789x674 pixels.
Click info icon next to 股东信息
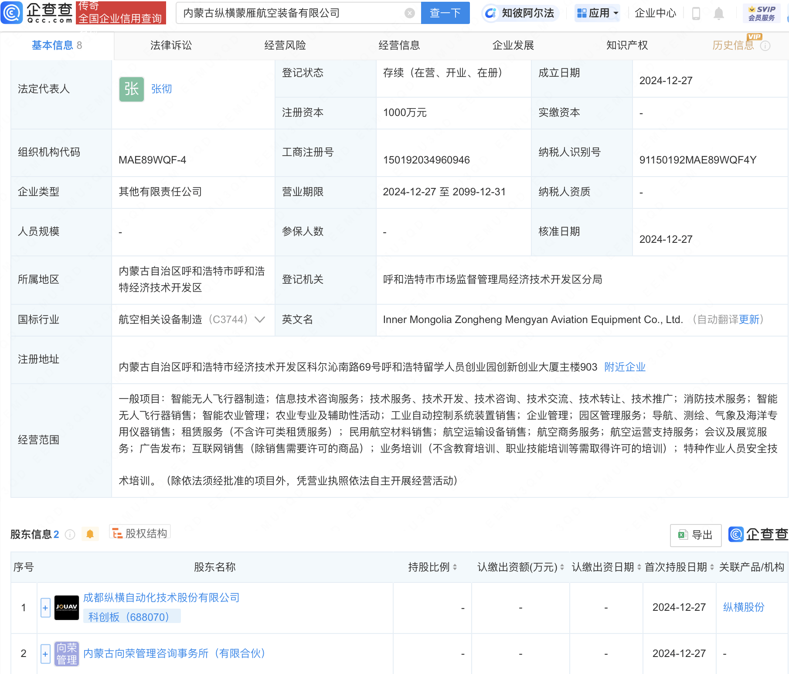coord(70,534)
